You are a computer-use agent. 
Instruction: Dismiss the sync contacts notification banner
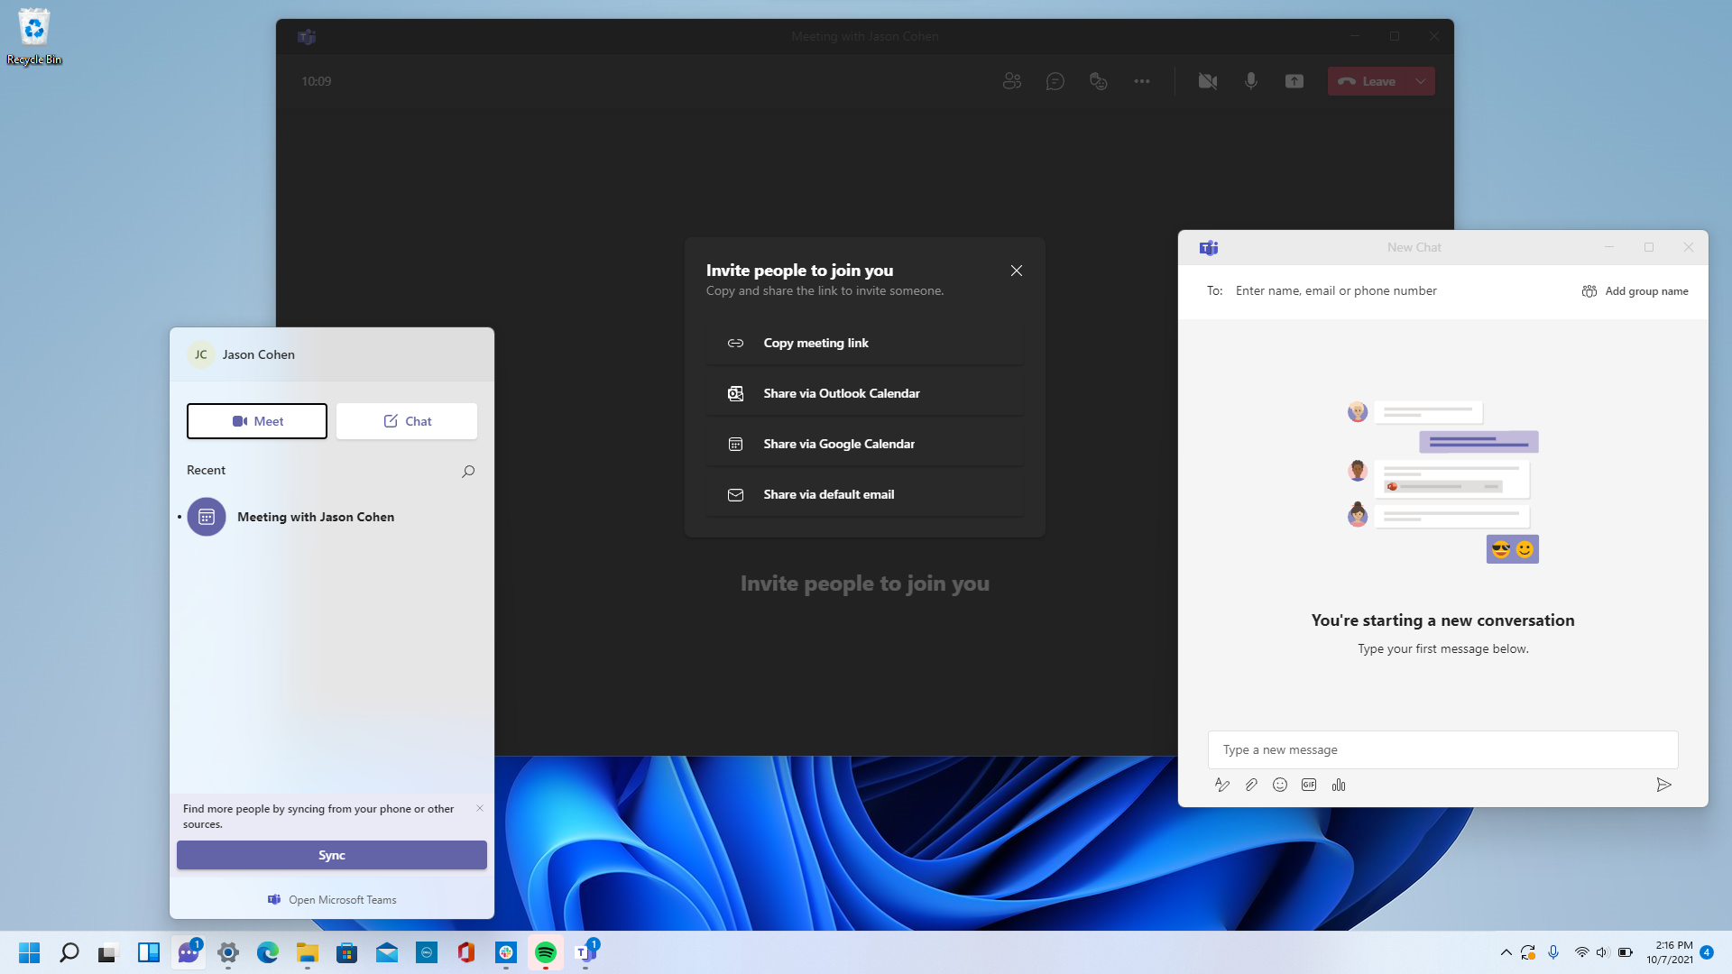click(479, 807)
